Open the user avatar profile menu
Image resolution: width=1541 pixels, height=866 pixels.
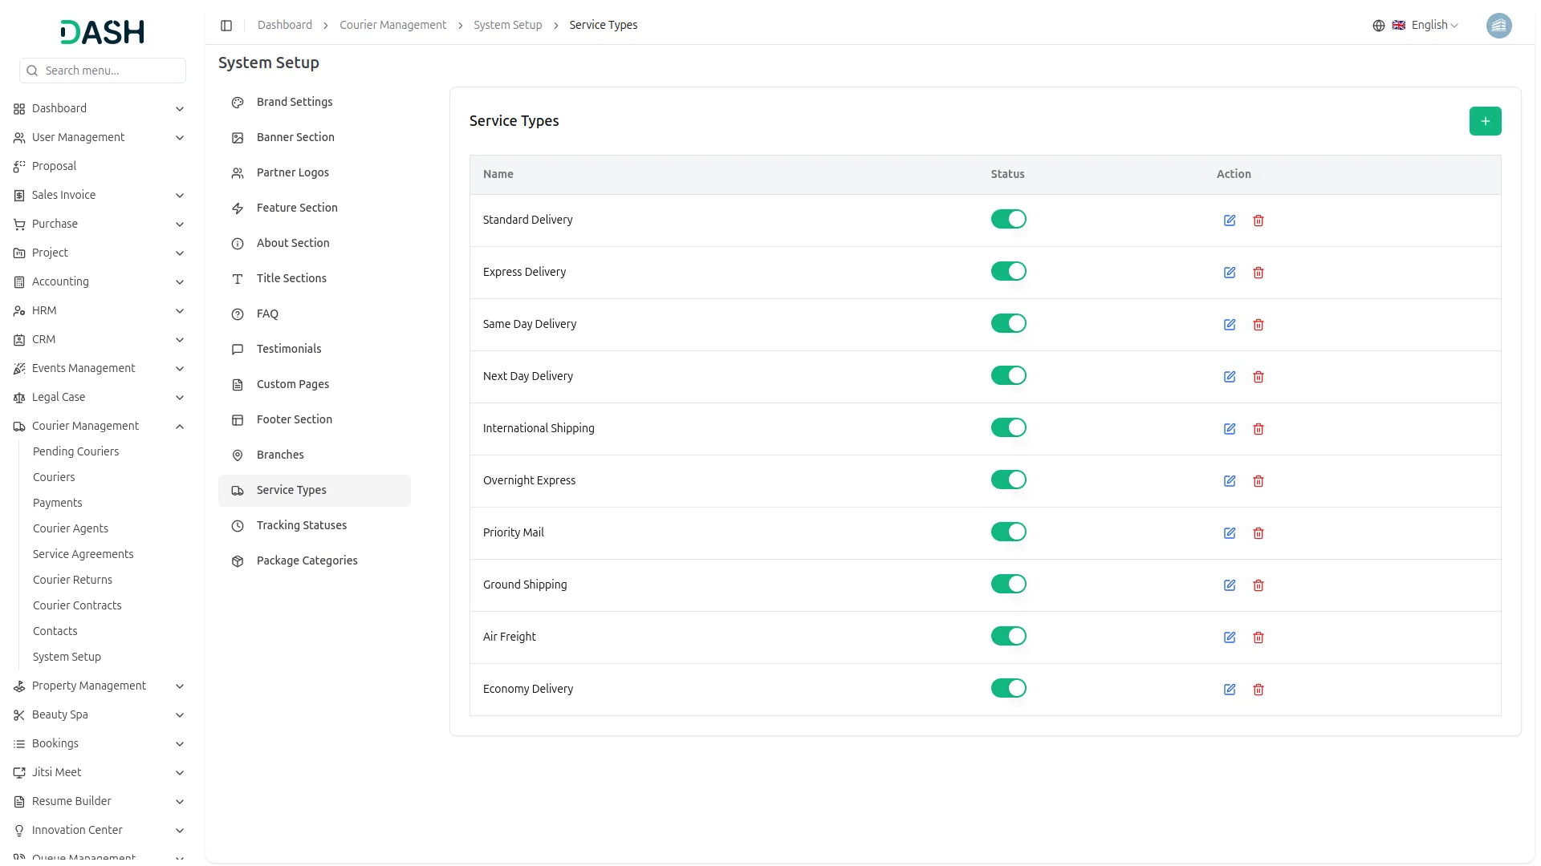coord(1498,26)
